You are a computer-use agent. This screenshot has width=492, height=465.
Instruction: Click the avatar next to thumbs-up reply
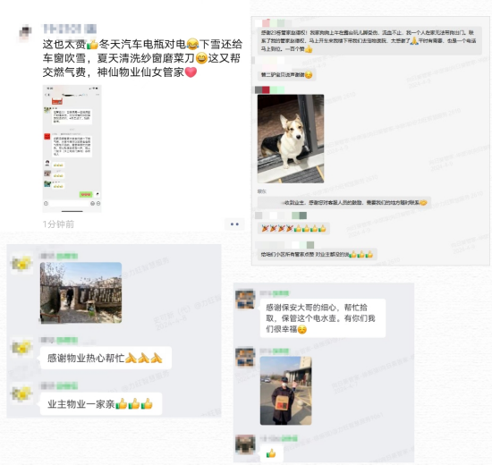click(245, 444)
